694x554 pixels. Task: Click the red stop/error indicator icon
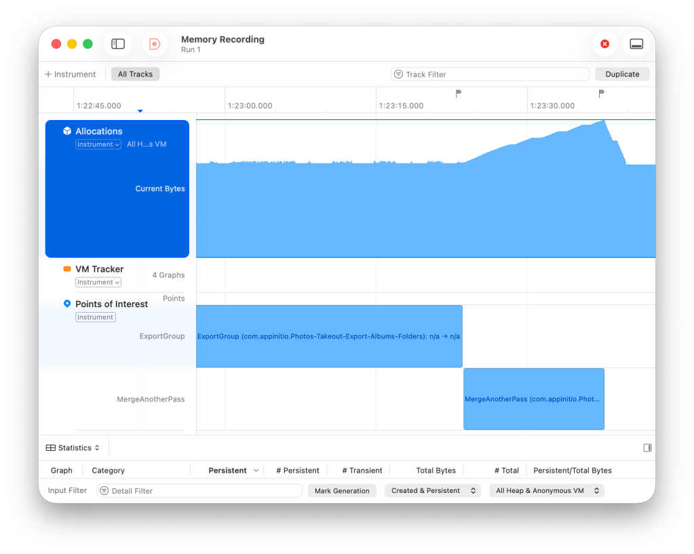point(604,44)
